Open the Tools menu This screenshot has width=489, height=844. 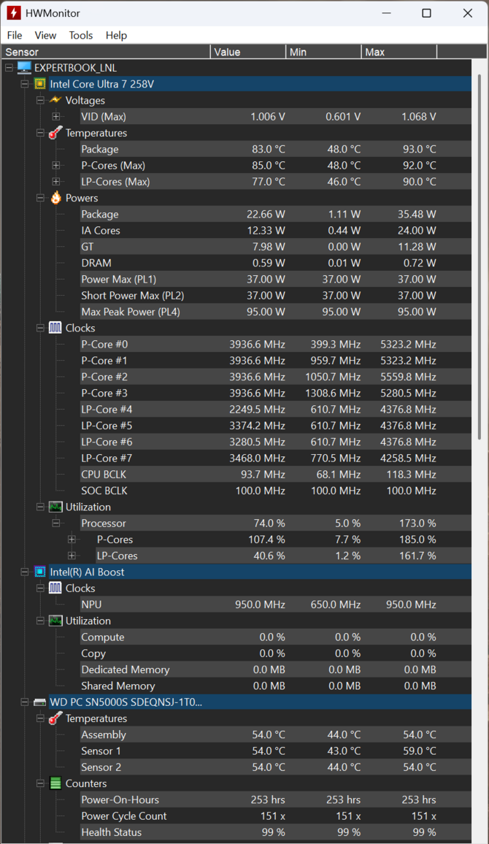tap(81, 35)
